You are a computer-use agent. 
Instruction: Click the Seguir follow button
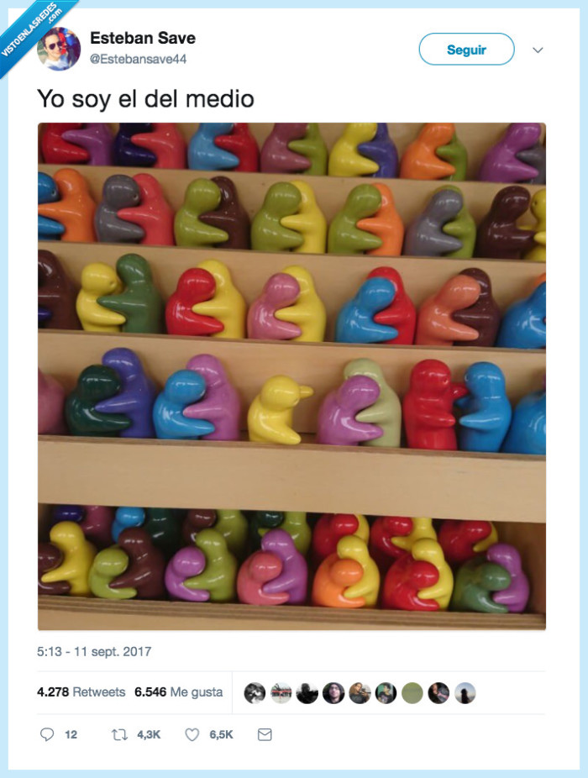click(466, 49)
